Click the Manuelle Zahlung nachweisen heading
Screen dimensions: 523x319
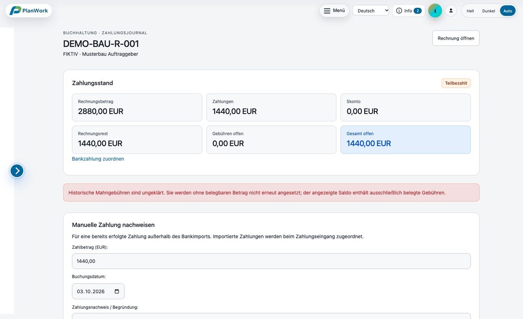tap(113, 225)
